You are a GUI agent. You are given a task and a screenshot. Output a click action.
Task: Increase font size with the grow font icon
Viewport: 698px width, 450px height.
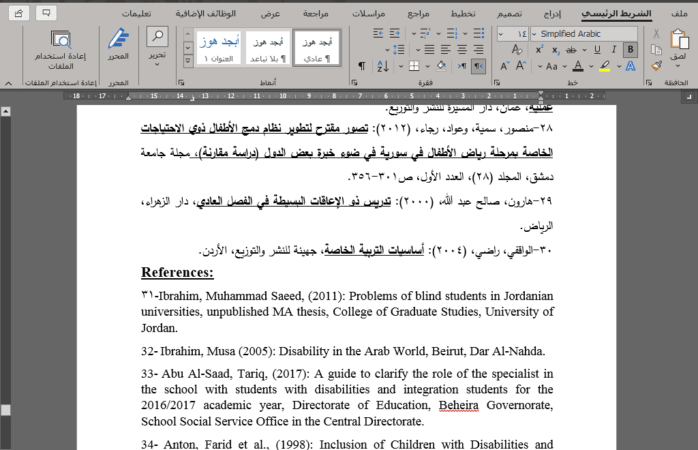(521, 66)
